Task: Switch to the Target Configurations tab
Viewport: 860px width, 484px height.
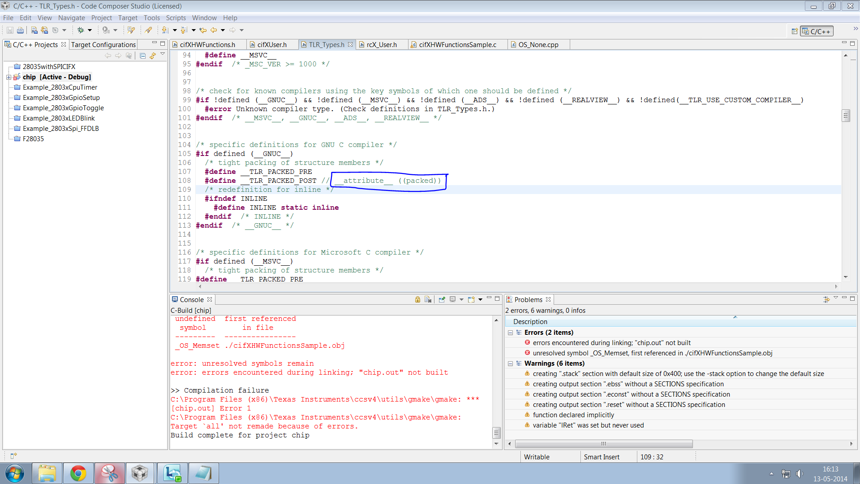Action: coord(103,44)
